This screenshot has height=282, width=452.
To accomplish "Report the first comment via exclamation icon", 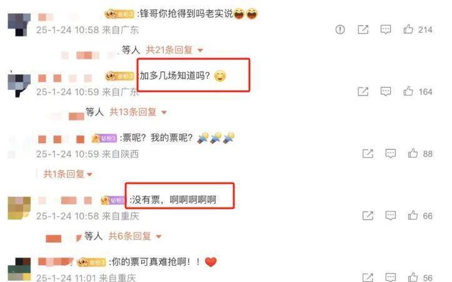I will pos(340,29).
